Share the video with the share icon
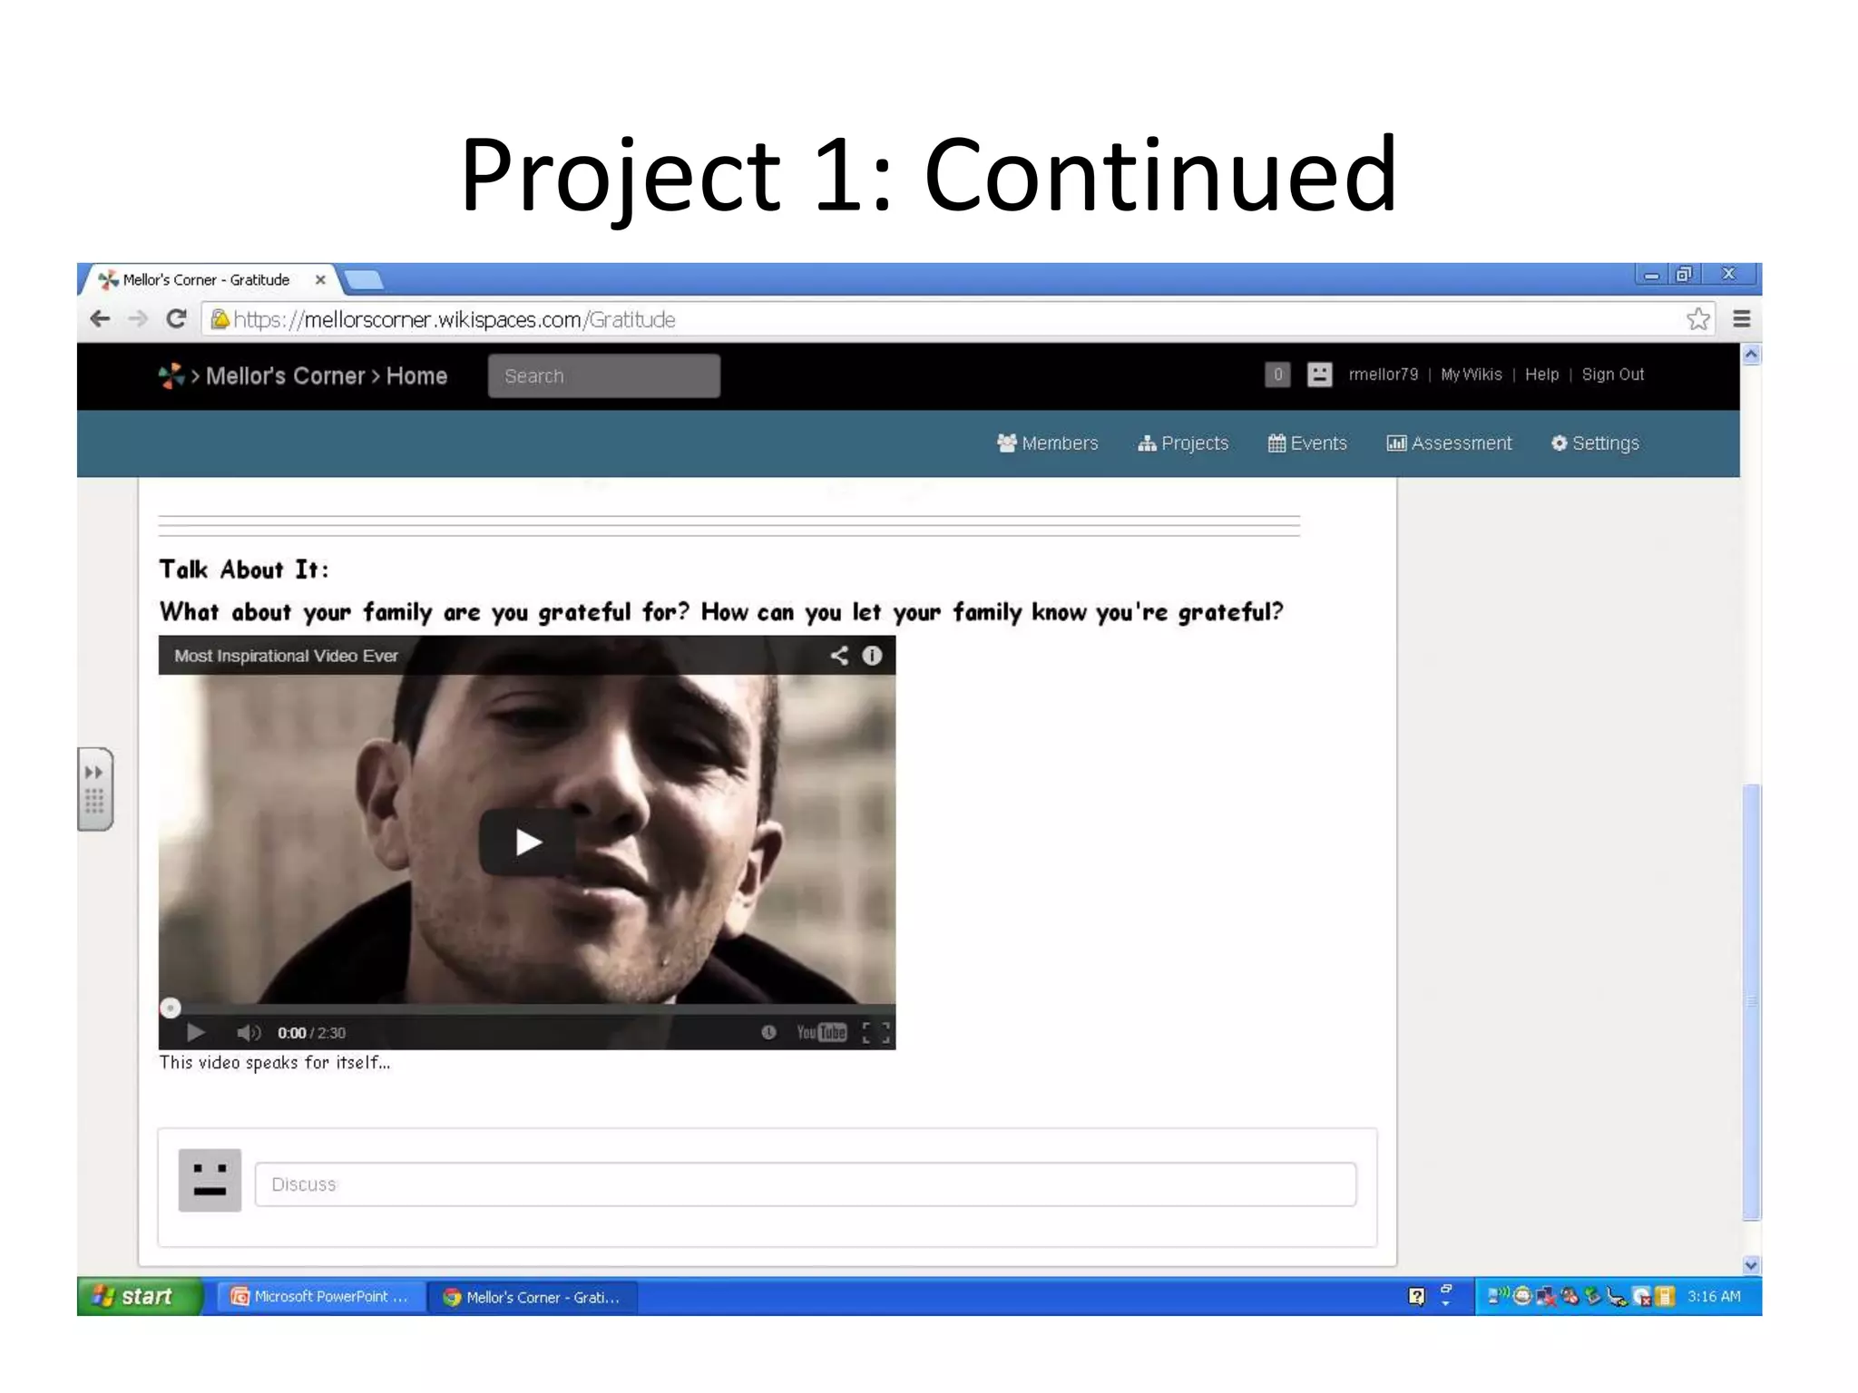 coord(839,656)
